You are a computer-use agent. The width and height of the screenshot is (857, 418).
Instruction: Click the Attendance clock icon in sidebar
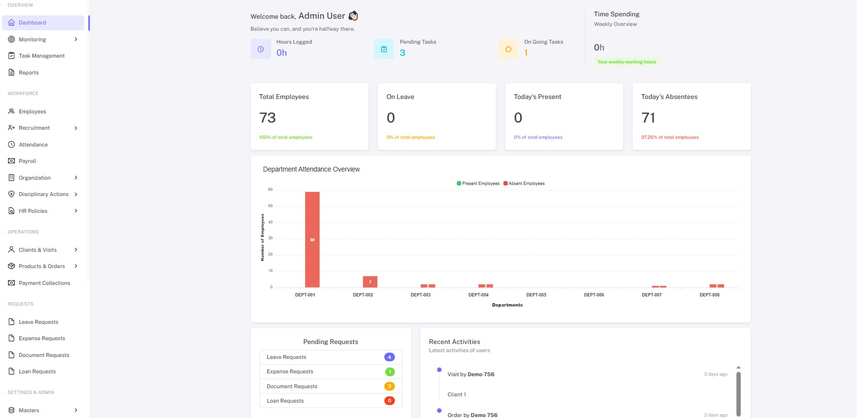pyautogui.click(x=12, y=145)
